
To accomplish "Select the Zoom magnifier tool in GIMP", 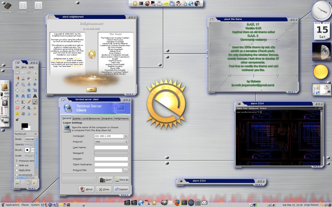I will pos(23,84).
